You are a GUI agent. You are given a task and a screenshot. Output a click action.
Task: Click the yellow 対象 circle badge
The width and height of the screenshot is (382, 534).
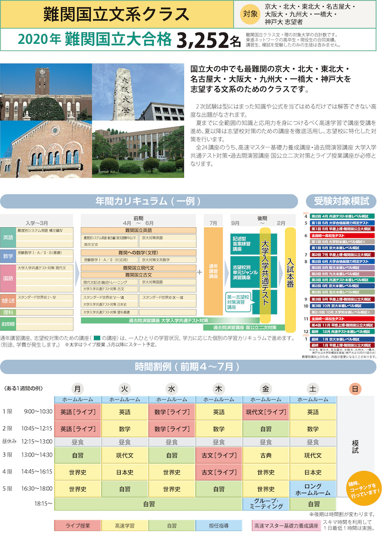coord(251,14)
